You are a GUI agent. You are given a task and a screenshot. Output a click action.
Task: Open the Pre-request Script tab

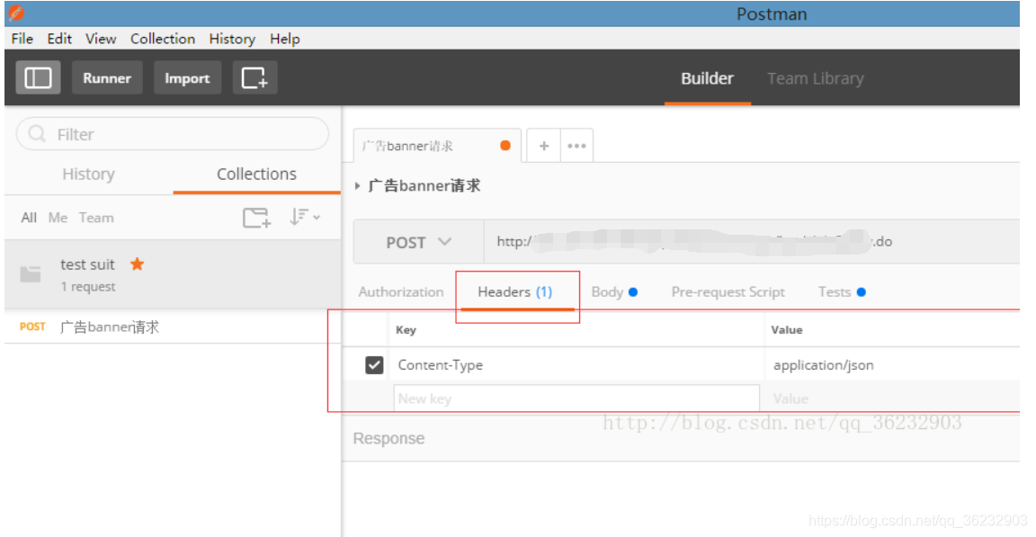[x=728, y=292]
